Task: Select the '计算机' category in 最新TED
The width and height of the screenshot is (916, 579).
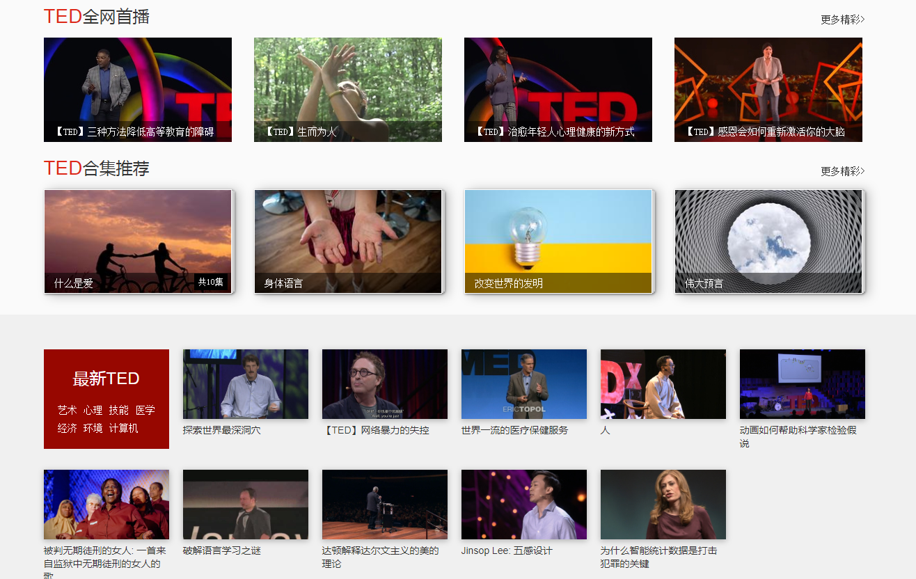Action: pos(124,429)
